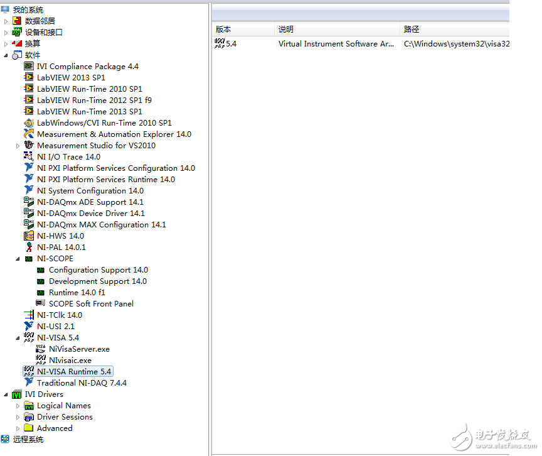Collapse the NI-VISA 5.4 node
542x456 pixels.
[18, 338]
